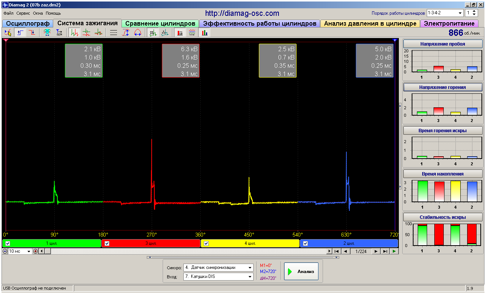
Task: Click the Время горения искры button
Action: click(443, 130)
